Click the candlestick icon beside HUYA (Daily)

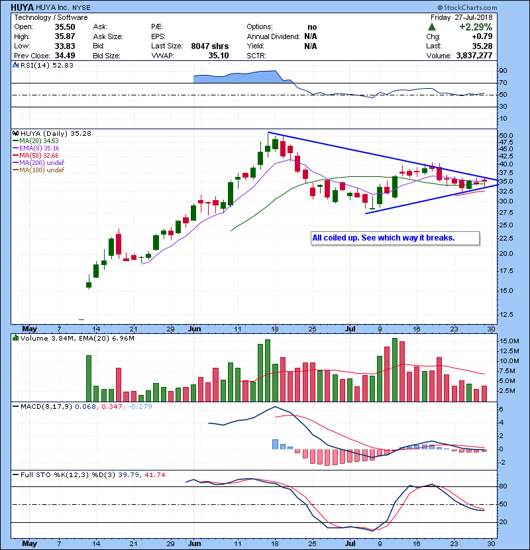[15, 133]
